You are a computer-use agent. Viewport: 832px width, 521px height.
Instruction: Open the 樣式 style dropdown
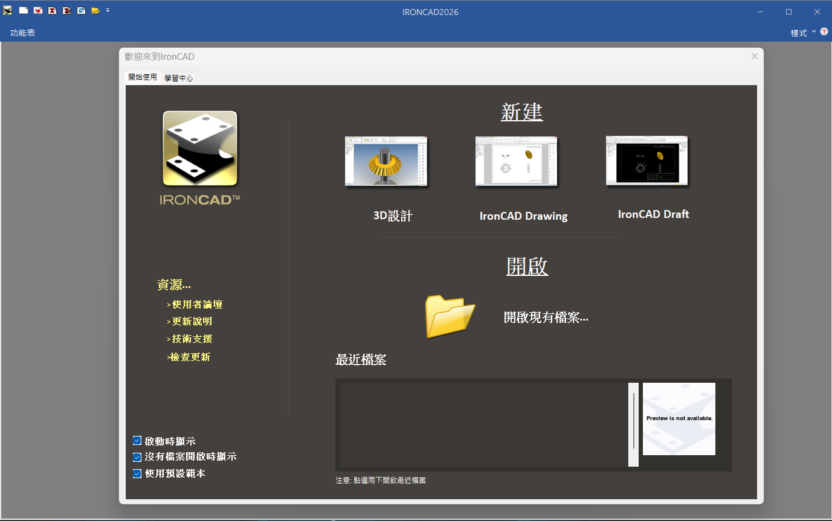[803, 33]
